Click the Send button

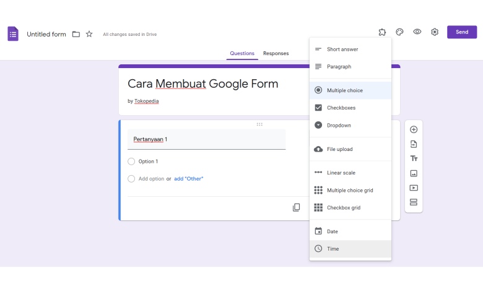(x=462, y=32)
